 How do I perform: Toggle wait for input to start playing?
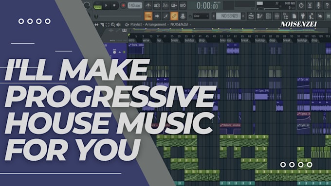[157, 5]
